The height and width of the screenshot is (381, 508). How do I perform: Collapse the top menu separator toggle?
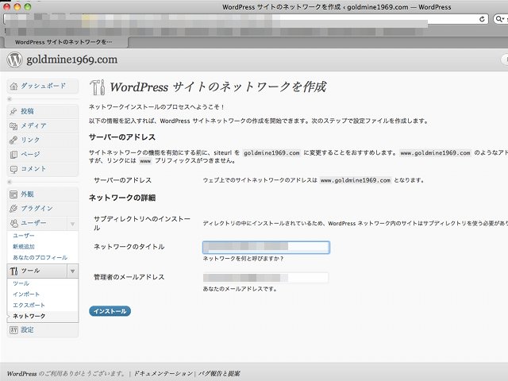coord(10,98)
